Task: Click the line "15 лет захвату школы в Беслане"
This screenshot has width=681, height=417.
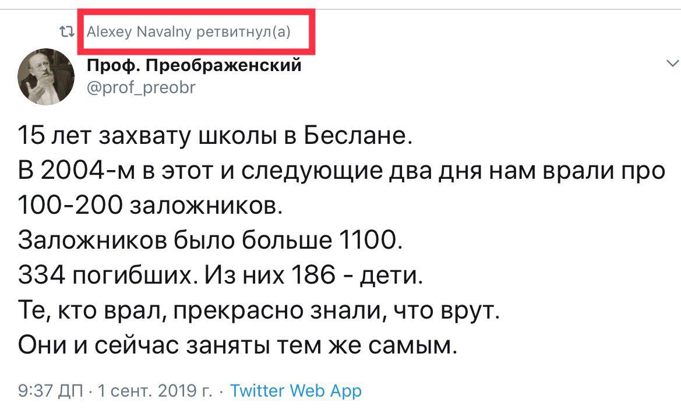Action: [x=215, y=139]
